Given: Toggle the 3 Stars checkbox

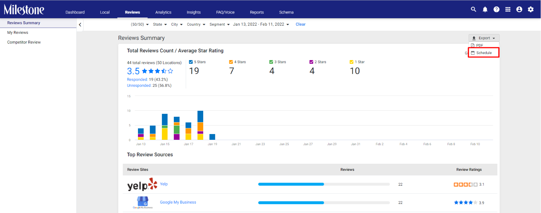Looking at the screenshot, I should pyautogui.click(x=271, y=62).
